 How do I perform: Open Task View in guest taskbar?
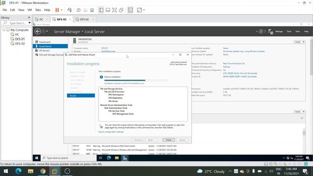101,158
